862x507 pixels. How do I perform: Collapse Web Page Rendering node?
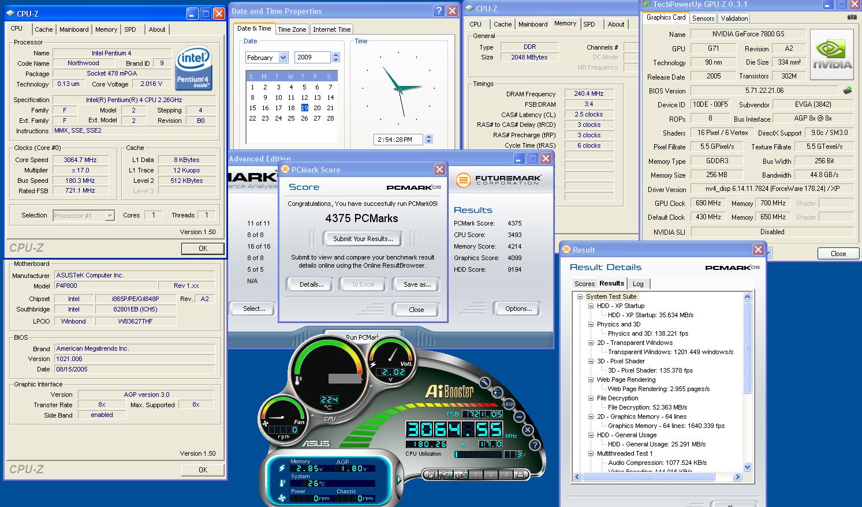(591, 380)
